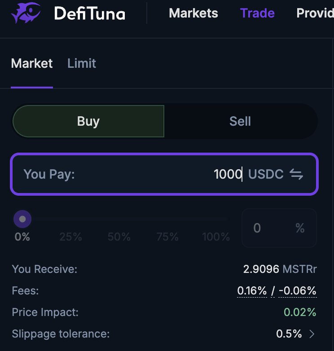Set the slider to 50% mark
334x351 pixels.
point(119,237)
